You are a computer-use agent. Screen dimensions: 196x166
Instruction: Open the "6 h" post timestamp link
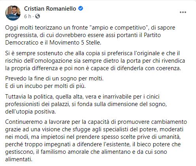coord(28,17)
